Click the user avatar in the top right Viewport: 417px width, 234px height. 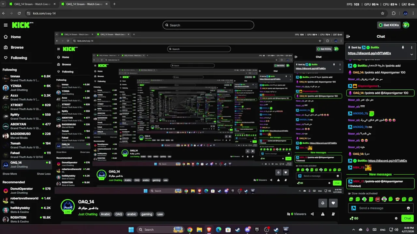coord(406,25)
